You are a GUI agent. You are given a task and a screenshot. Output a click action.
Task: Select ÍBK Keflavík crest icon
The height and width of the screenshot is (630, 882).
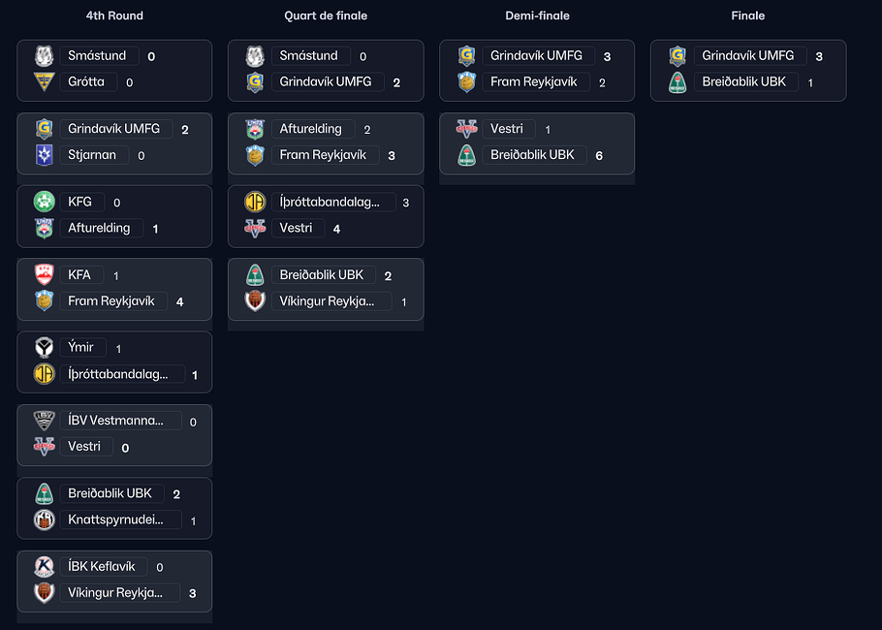click(x=44, y=566)
